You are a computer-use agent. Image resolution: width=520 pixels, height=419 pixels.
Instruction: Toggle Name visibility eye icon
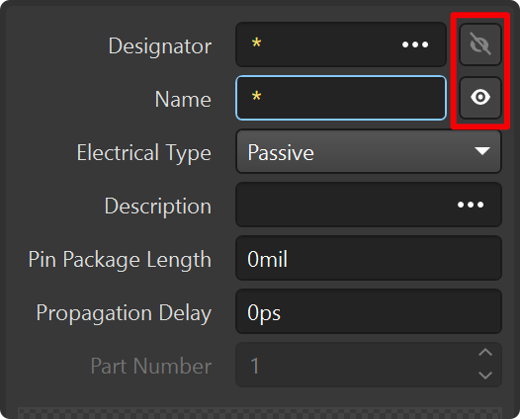pyautogui.click(x=480, y=98)
